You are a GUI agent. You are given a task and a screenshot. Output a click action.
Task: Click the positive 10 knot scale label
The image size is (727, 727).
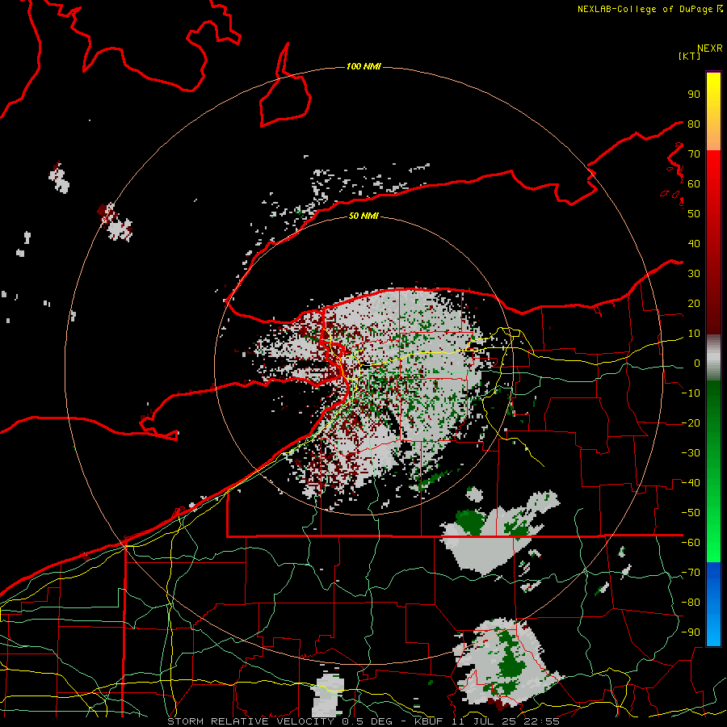[694, 334]
